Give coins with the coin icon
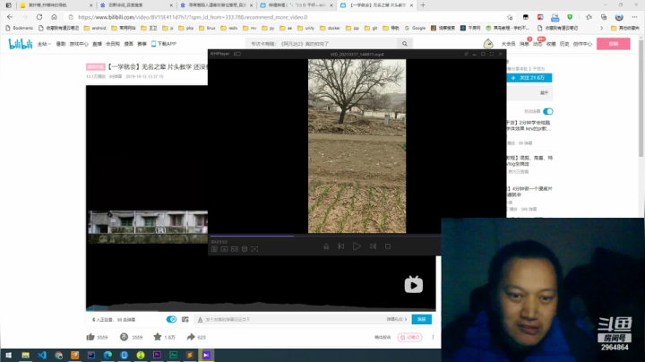 tap(124, 337)
